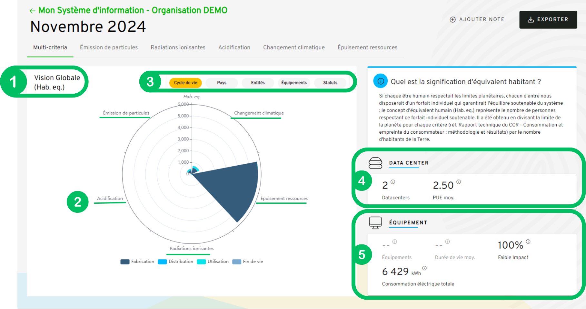The width and height of the screenshot is (586, 309).
Task: Open Mon Système d'information - Organisation DEMO link
Action: (133, 10)
